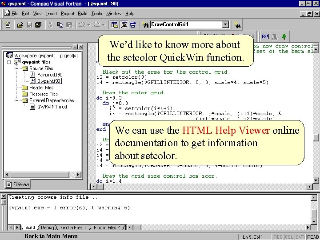Open the Window List icon
The image size is (320, 240).
(x=133, y=25)
